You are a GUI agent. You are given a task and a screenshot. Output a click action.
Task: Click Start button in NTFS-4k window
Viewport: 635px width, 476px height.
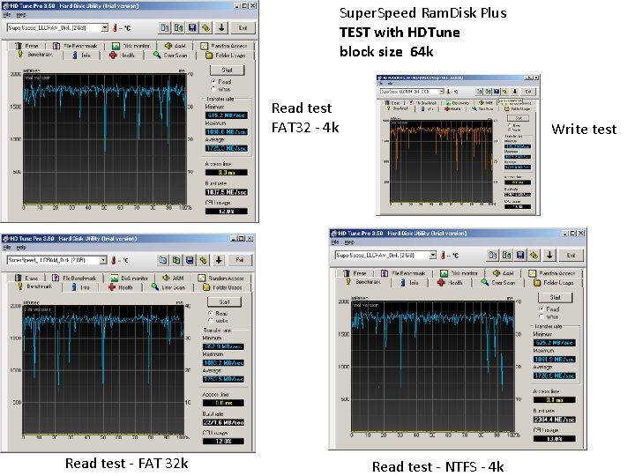pos(556,298)
